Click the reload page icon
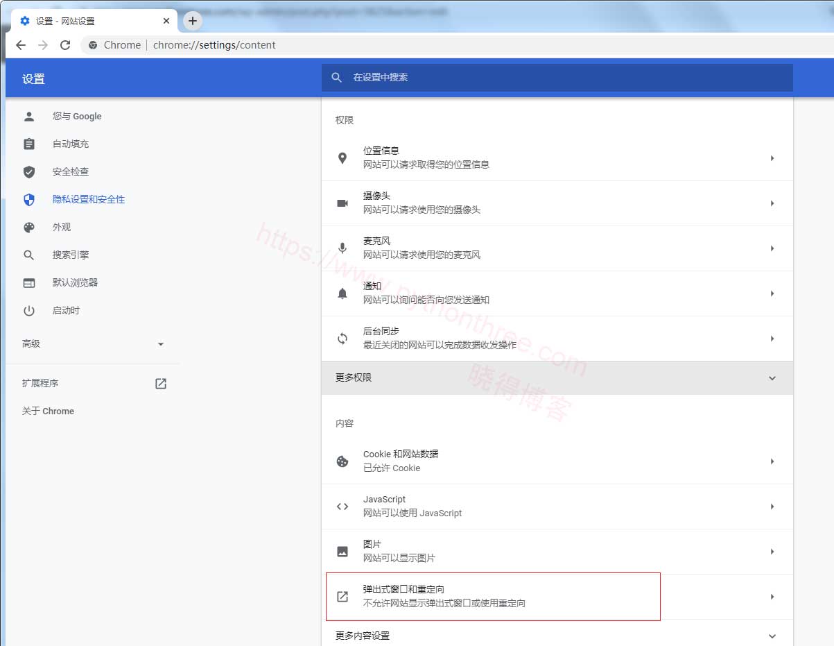 click(x=65, y=44)
